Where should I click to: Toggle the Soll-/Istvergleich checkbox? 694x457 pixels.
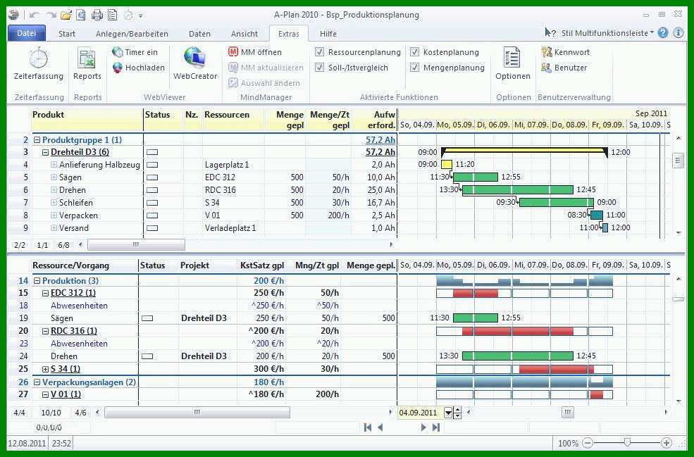319,68
